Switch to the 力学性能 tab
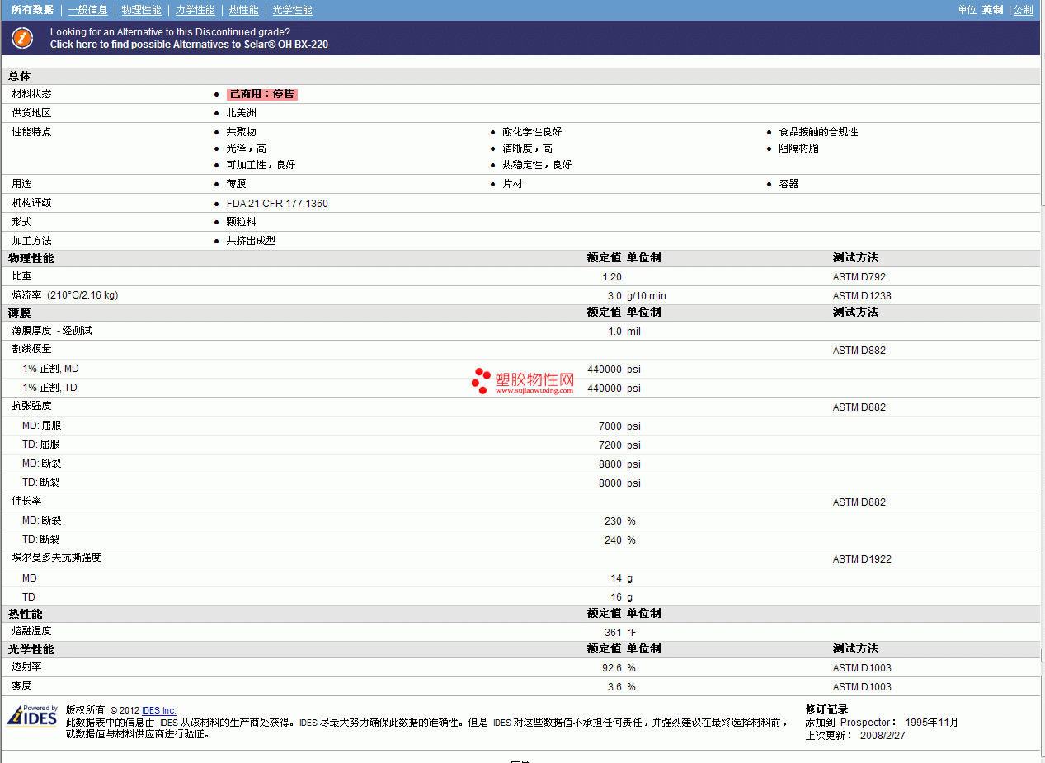This screenshot has width=1045, height=763. pyautogui.click(x=195, y=10)
